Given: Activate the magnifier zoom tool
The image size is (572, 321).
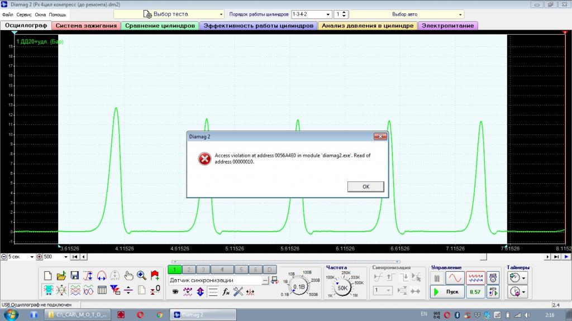Looking at the screenshot, I should tap(141, 275).
